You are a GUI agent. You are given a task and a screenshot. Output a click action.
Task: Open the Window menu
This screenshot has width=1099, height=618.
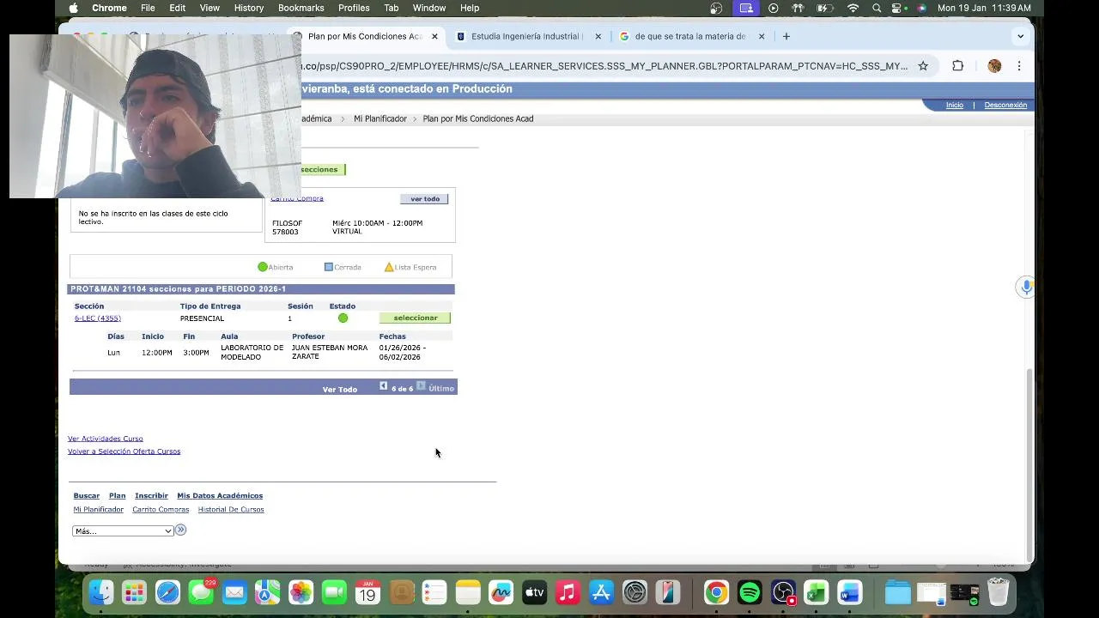(x=429, y=8)
